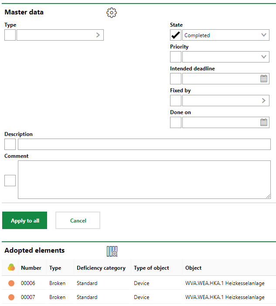
Task: Open Master data settings gear
Action: (112, 13)
